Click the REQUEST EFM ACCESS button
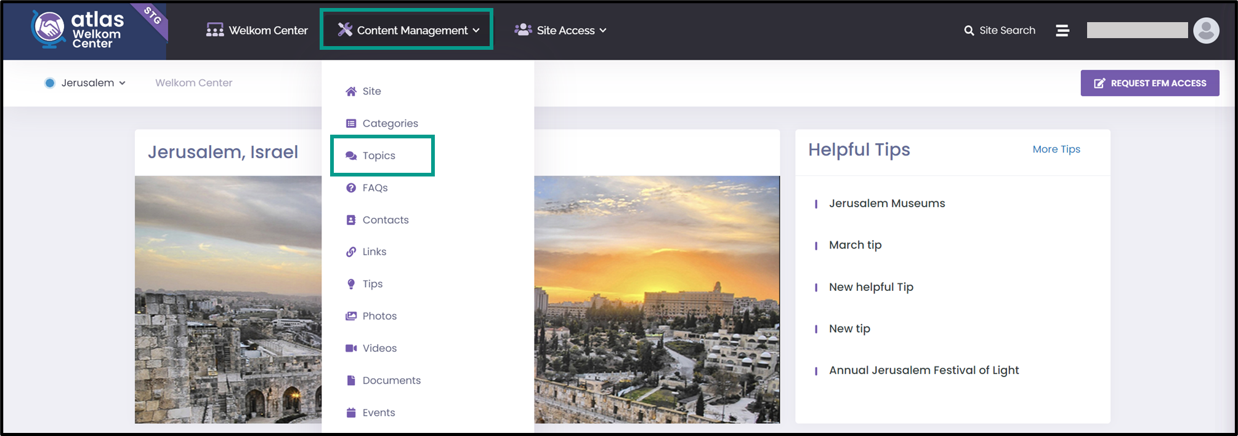Image resolution: width=1238 pixels, height=436 pixels. [x=1150, y=83]
